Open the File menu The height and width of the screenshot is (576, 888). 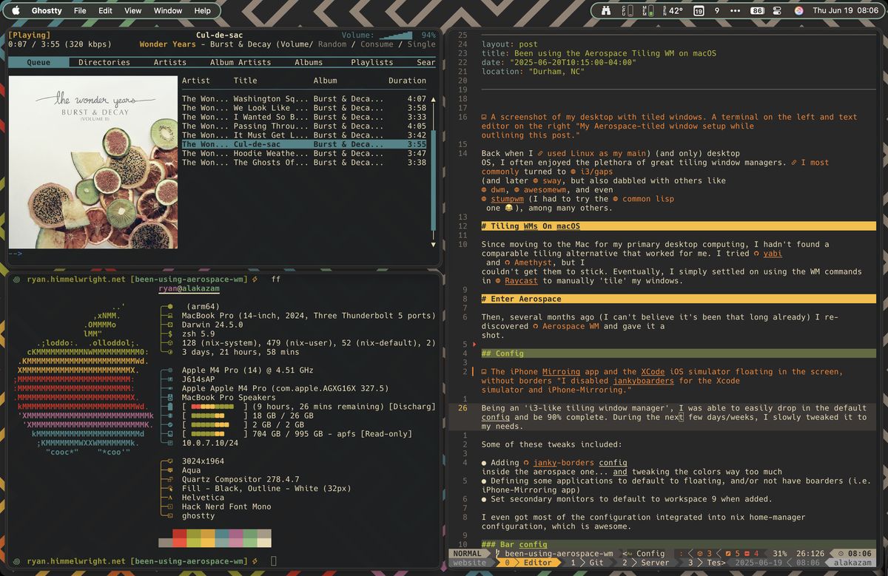(x=80, y=11)
